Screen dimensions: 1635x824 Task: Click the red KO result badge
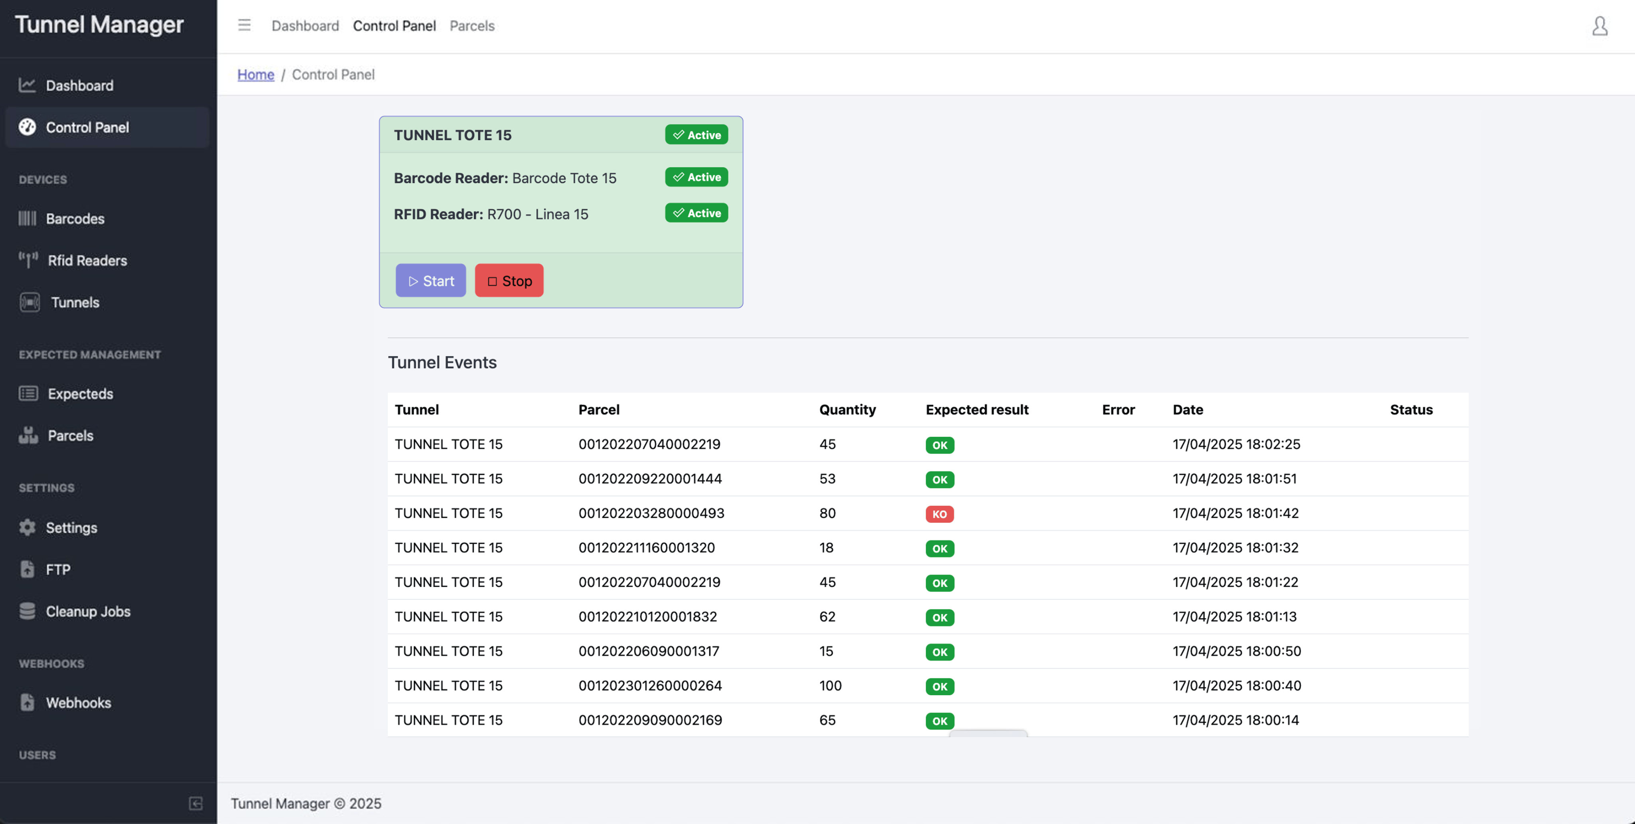(939, 514)
